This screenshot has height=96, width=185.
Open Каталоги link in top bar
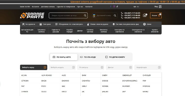point(35,7)
